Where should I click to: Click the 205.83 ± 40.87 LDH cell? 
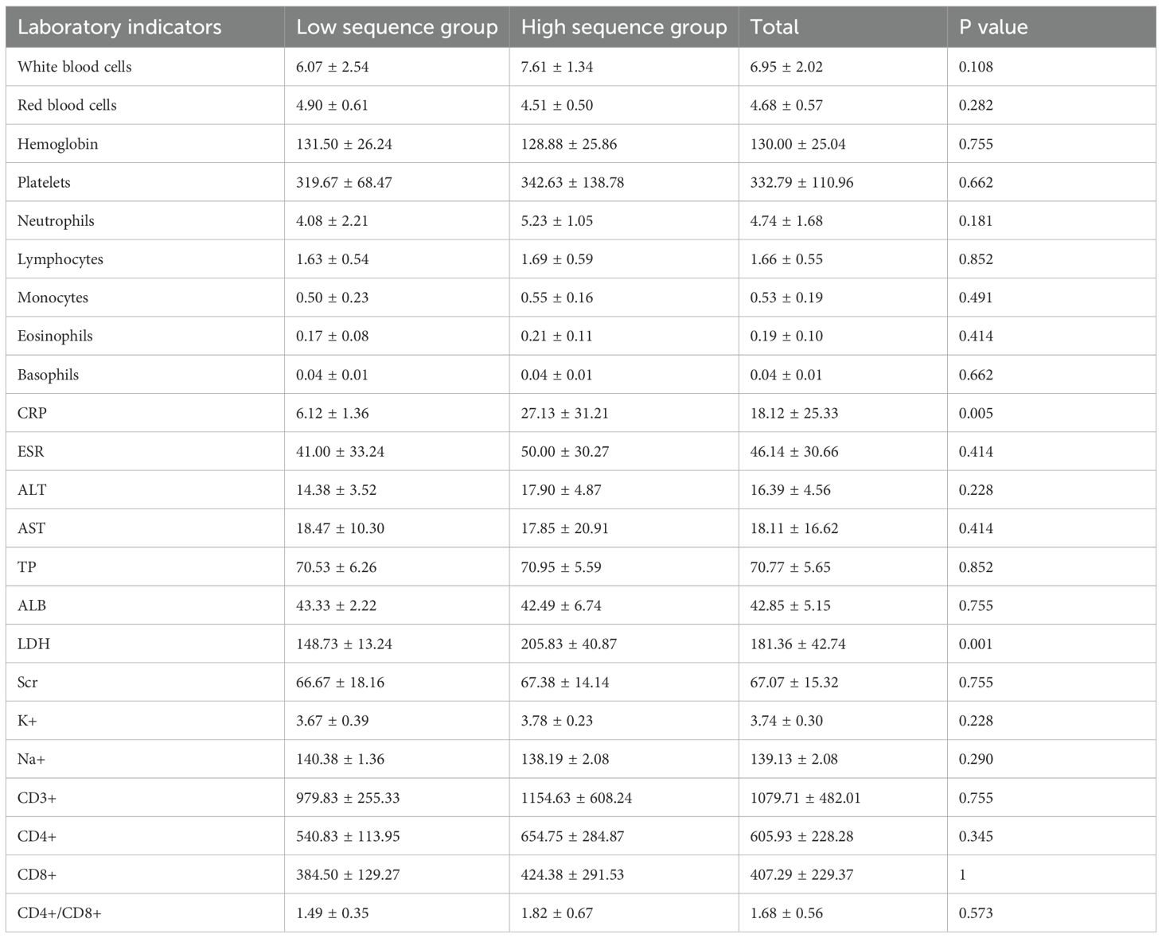[568, 644]
